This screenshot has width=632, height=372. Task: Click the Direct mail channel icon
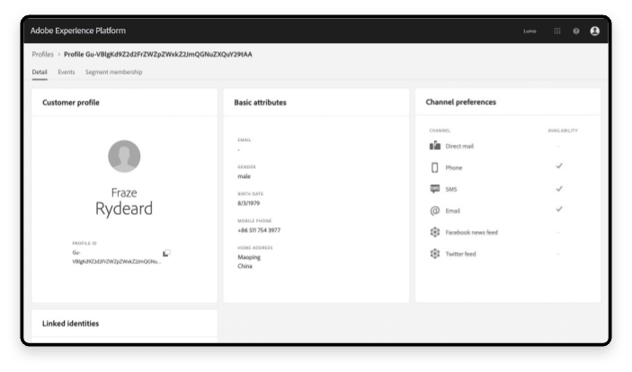coord(435,146)
